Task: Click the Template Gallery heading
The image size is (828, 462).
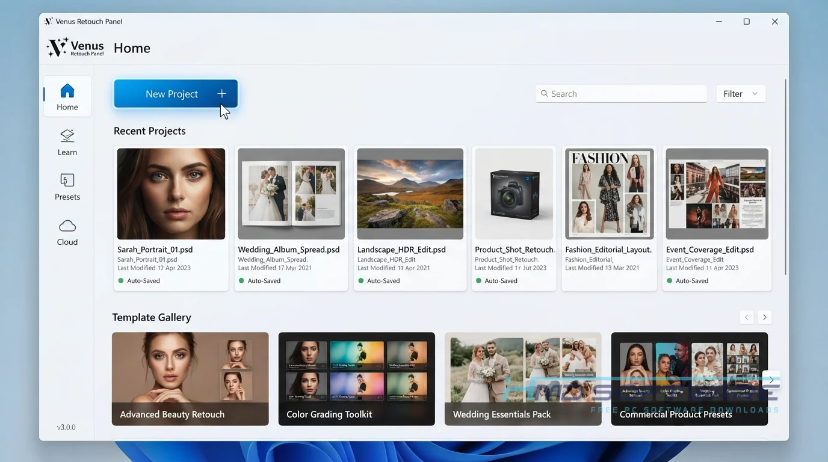Action: pyautogui.click(x=152, y=318)
